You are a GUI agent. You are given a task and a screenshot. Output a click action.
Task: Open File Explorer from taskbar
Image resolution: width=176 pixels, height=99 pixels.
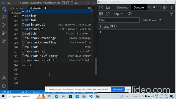(x=63, y=96)
